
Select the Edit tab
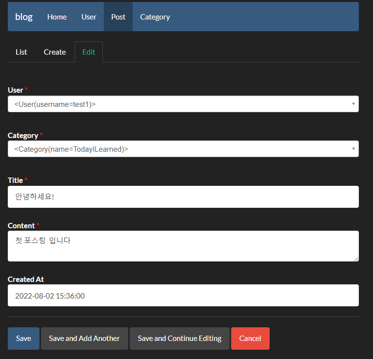click(89, 52)
